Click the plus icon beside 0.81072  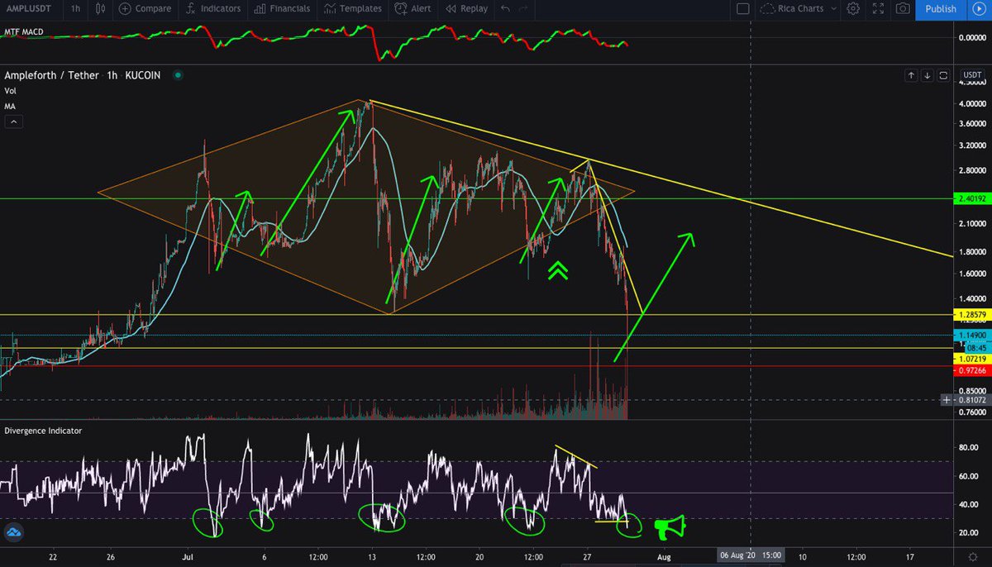click(x=947, y=400)
